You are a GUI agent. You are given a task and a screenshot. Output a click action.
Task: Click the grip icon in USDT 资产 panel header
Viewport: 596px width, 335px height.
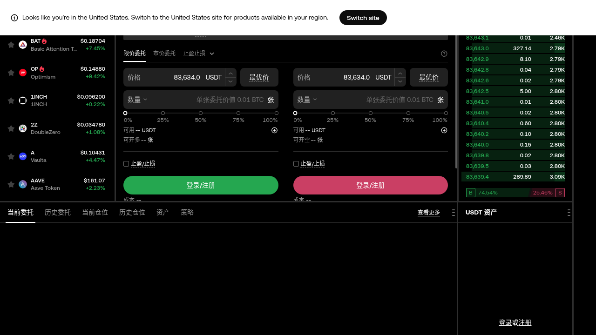coord(569,213)
